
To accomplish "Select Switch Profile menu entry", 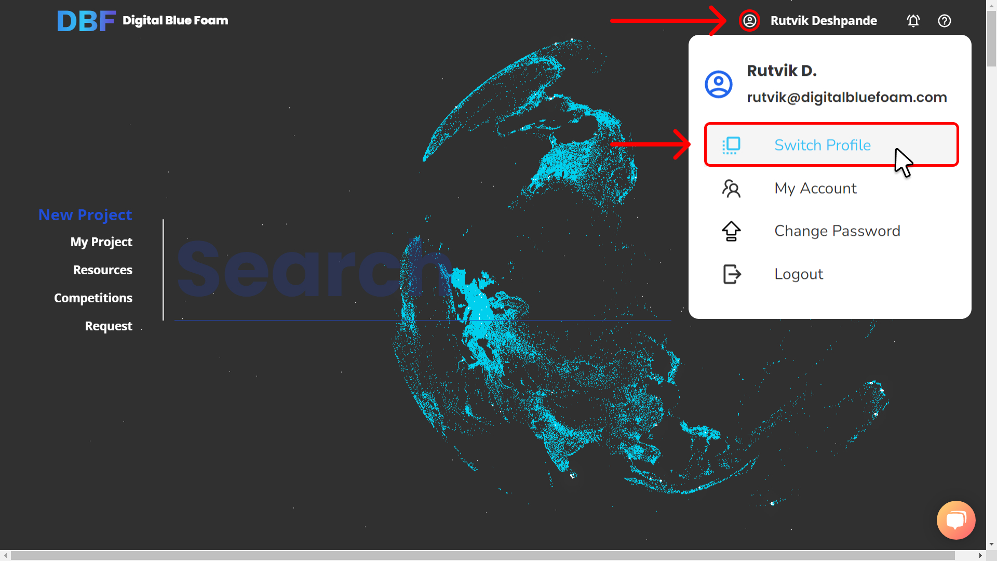I will 831,144.
